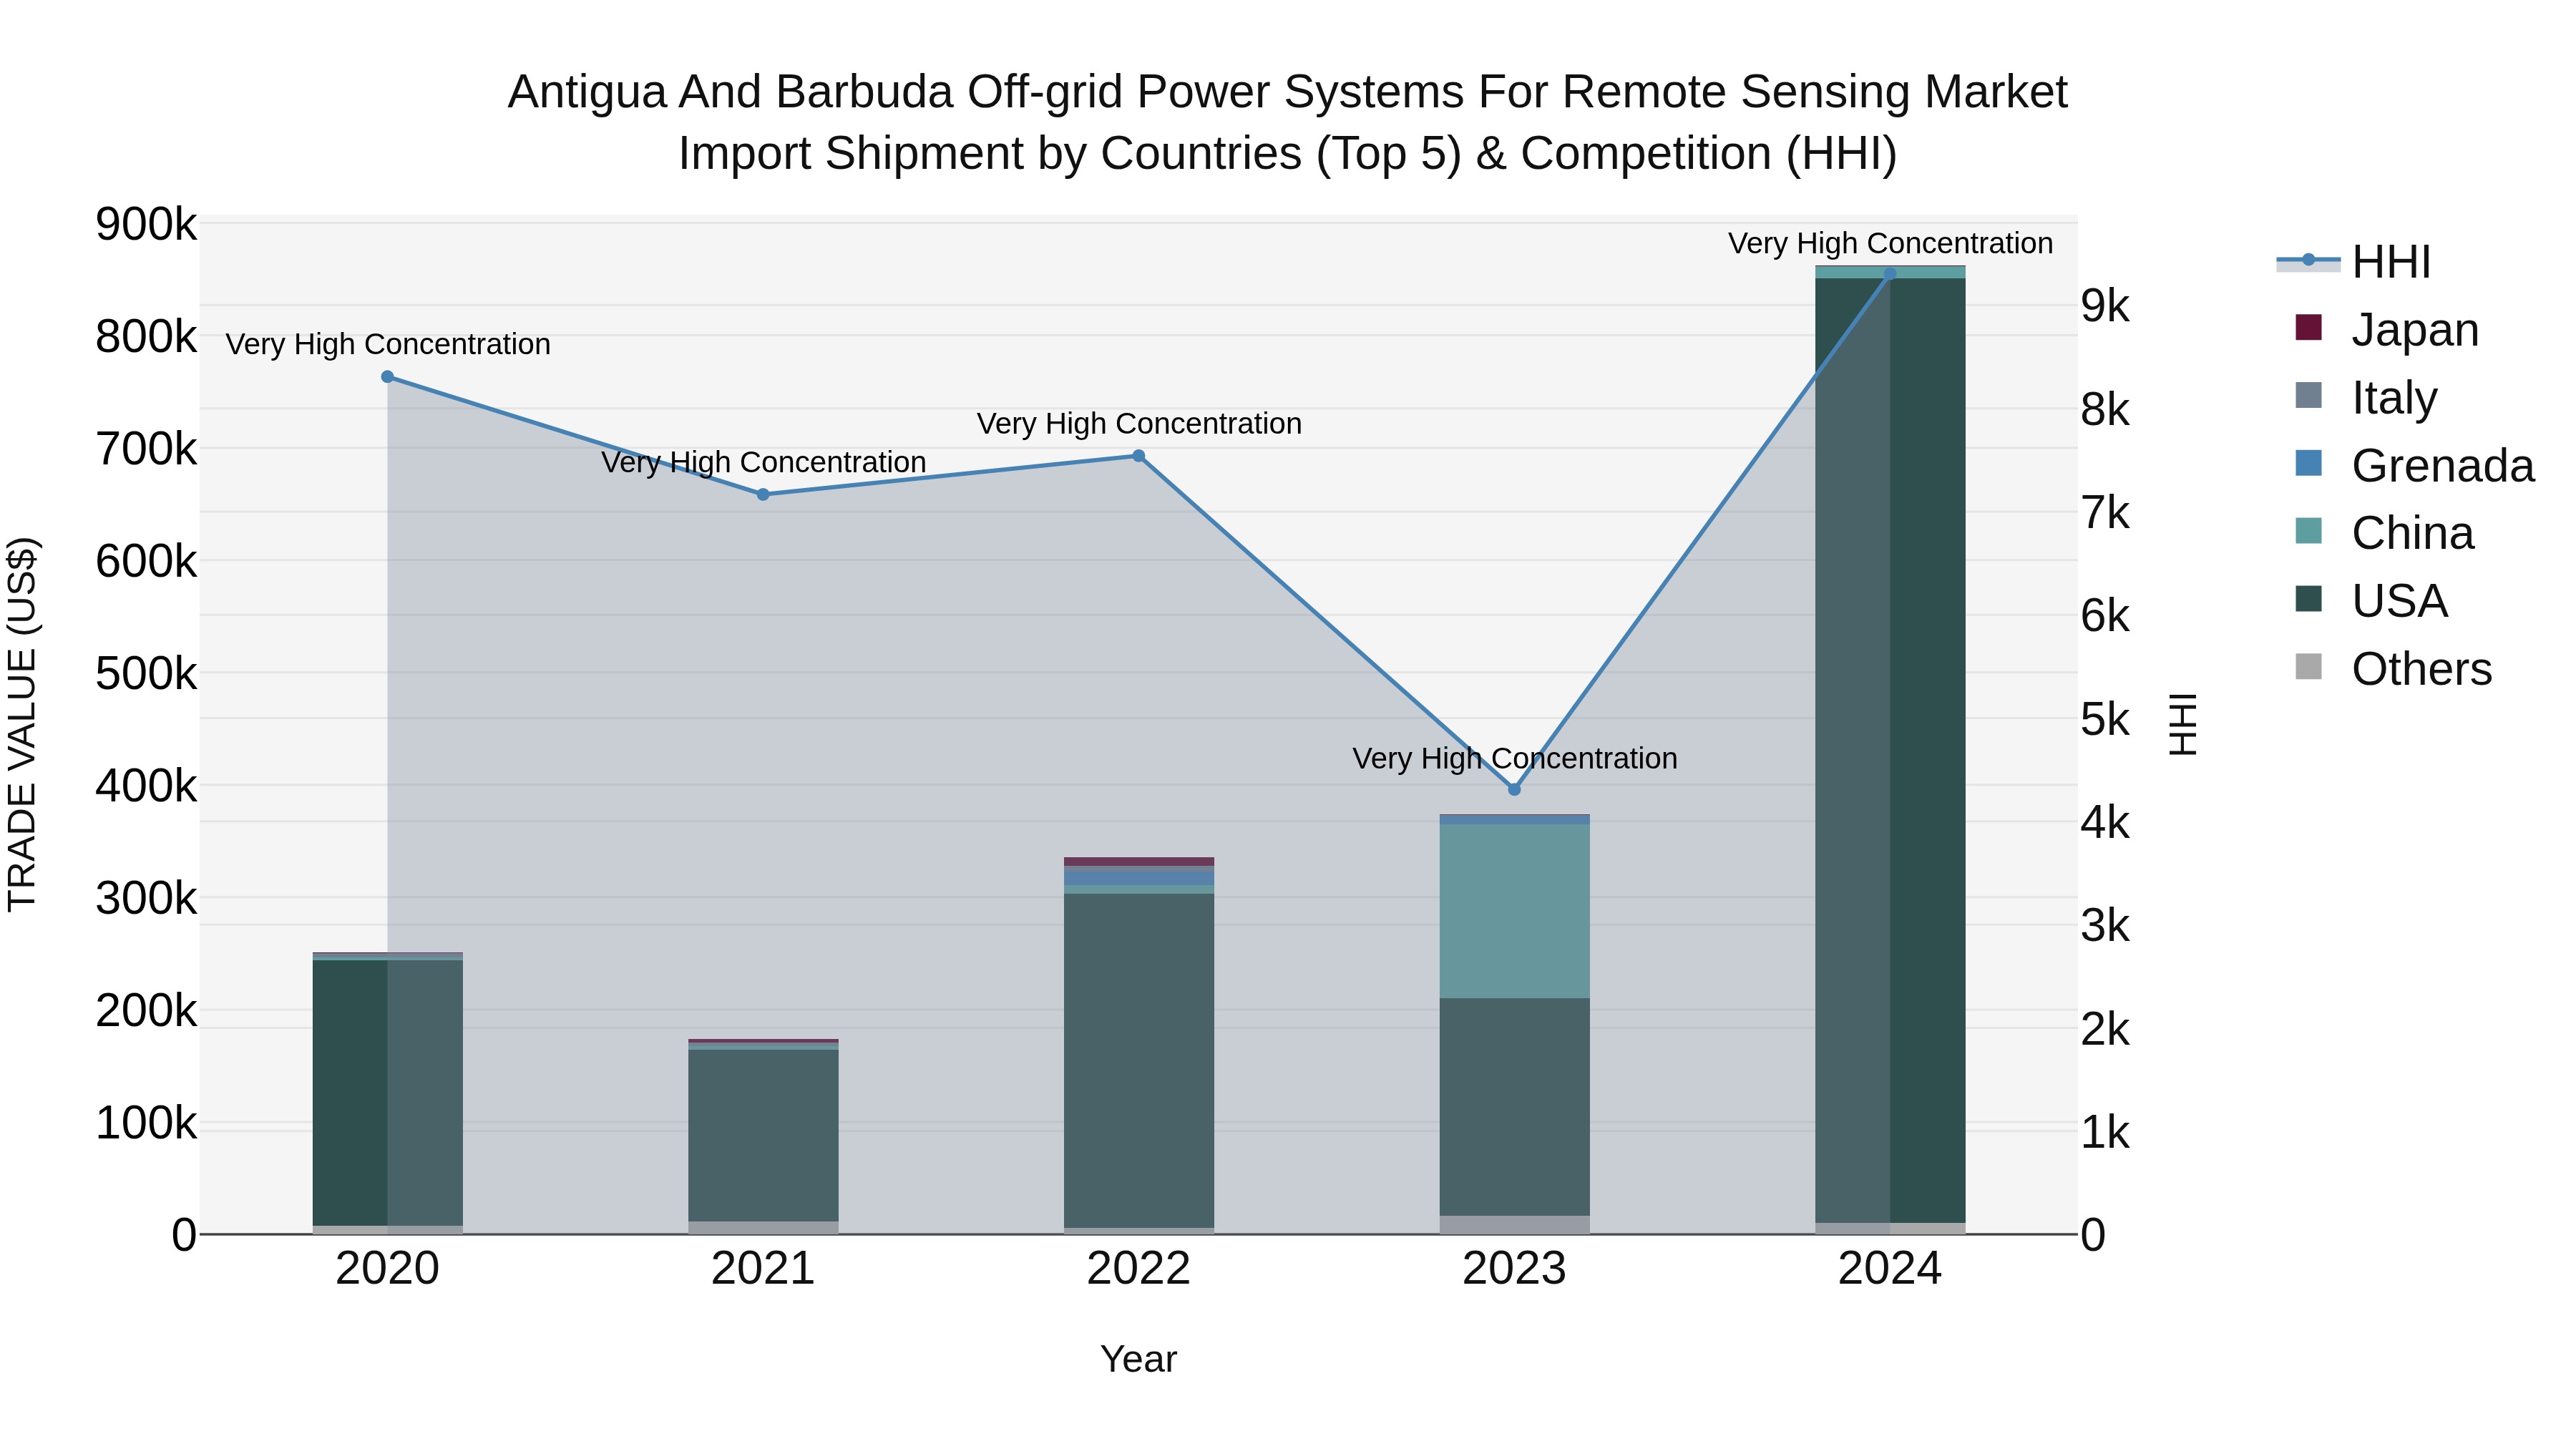The width and height of the screenshot is (2576, 1449).
Task: Click the 2020 HHI data point
Action: [x=388, y=377]
